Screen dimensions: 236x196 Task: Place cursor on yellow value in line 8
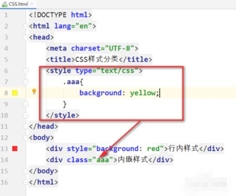coord(142,93)
